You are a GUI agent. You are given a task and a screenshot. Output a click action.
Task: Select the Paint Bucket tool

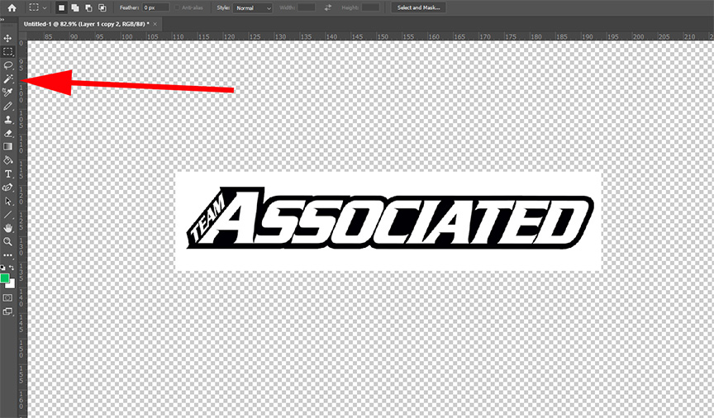[7, 160]
